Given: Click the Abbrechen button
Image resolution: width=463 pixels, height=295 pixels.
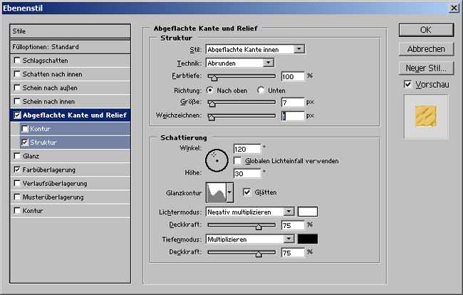Looking at the screenshot, I should 426,49.
